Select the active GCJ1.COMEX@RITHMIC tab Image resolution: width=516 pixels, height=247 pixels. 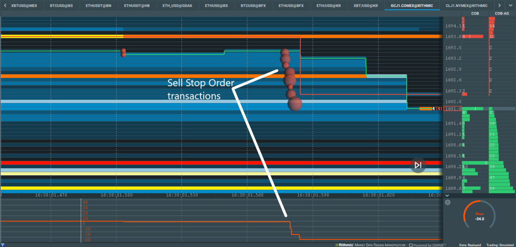412,6
